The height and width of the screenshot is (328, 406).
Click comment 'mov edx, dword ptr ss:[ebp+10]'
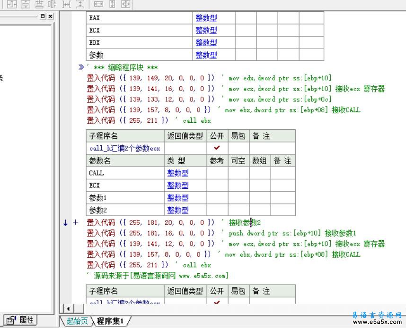[x=280, y=78]
